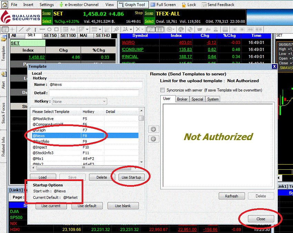Select the fan lines tool
293x233 pixels.
107,30
